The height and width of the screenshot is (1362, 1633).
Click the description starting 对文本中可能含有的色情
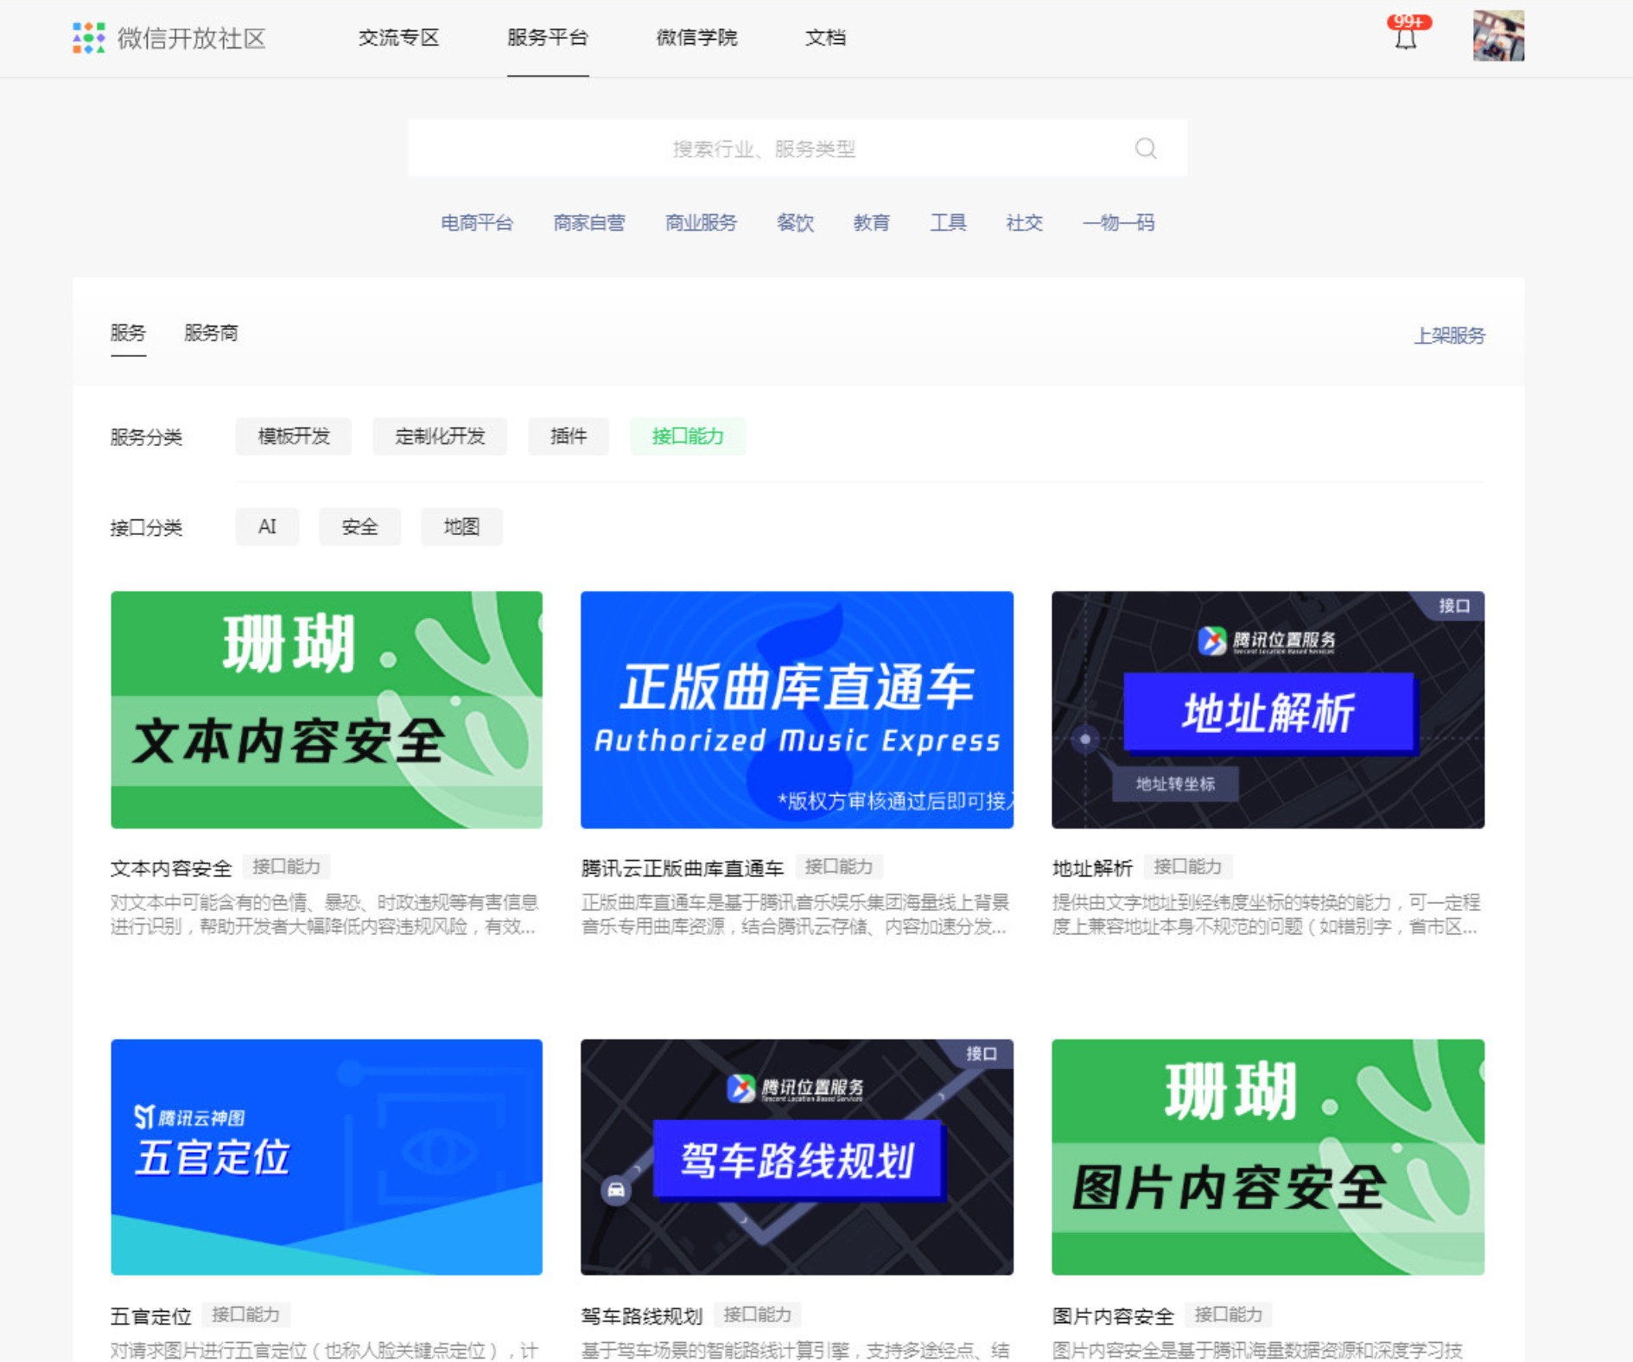(x=324, y=914)
